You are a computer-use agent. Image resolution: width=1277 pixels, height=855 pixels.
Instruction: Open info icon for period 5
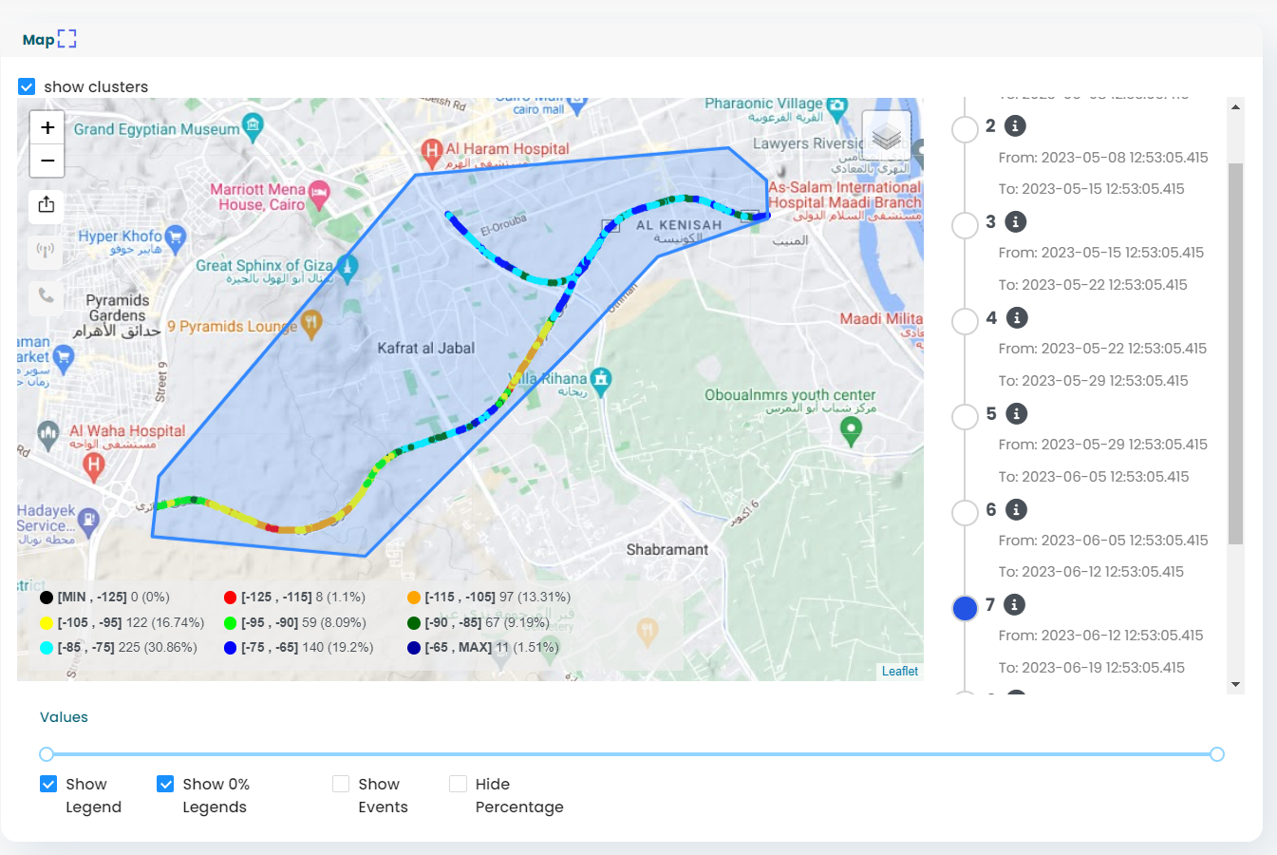point(1016,413)
